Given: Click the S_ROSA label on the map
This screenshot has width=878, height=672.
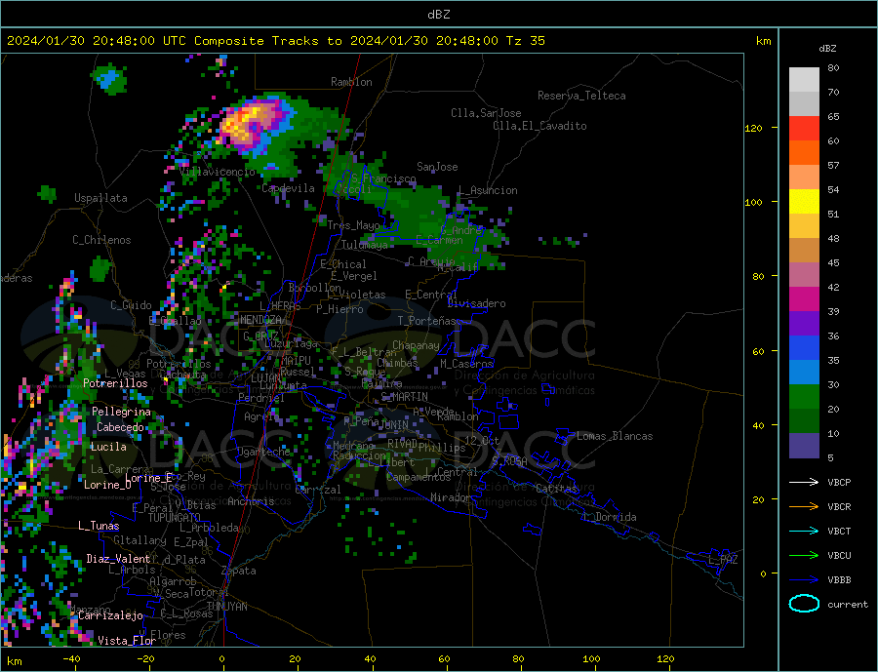Looking at the screenshot, I should (x=509, y=461).
